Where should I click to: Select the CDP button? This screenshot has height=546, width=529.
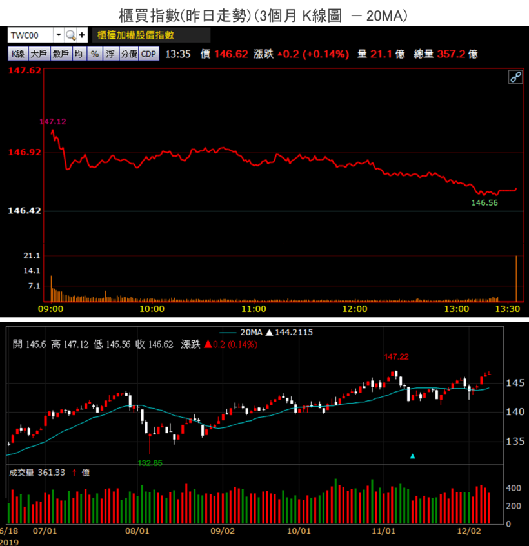tap(149, 54)
